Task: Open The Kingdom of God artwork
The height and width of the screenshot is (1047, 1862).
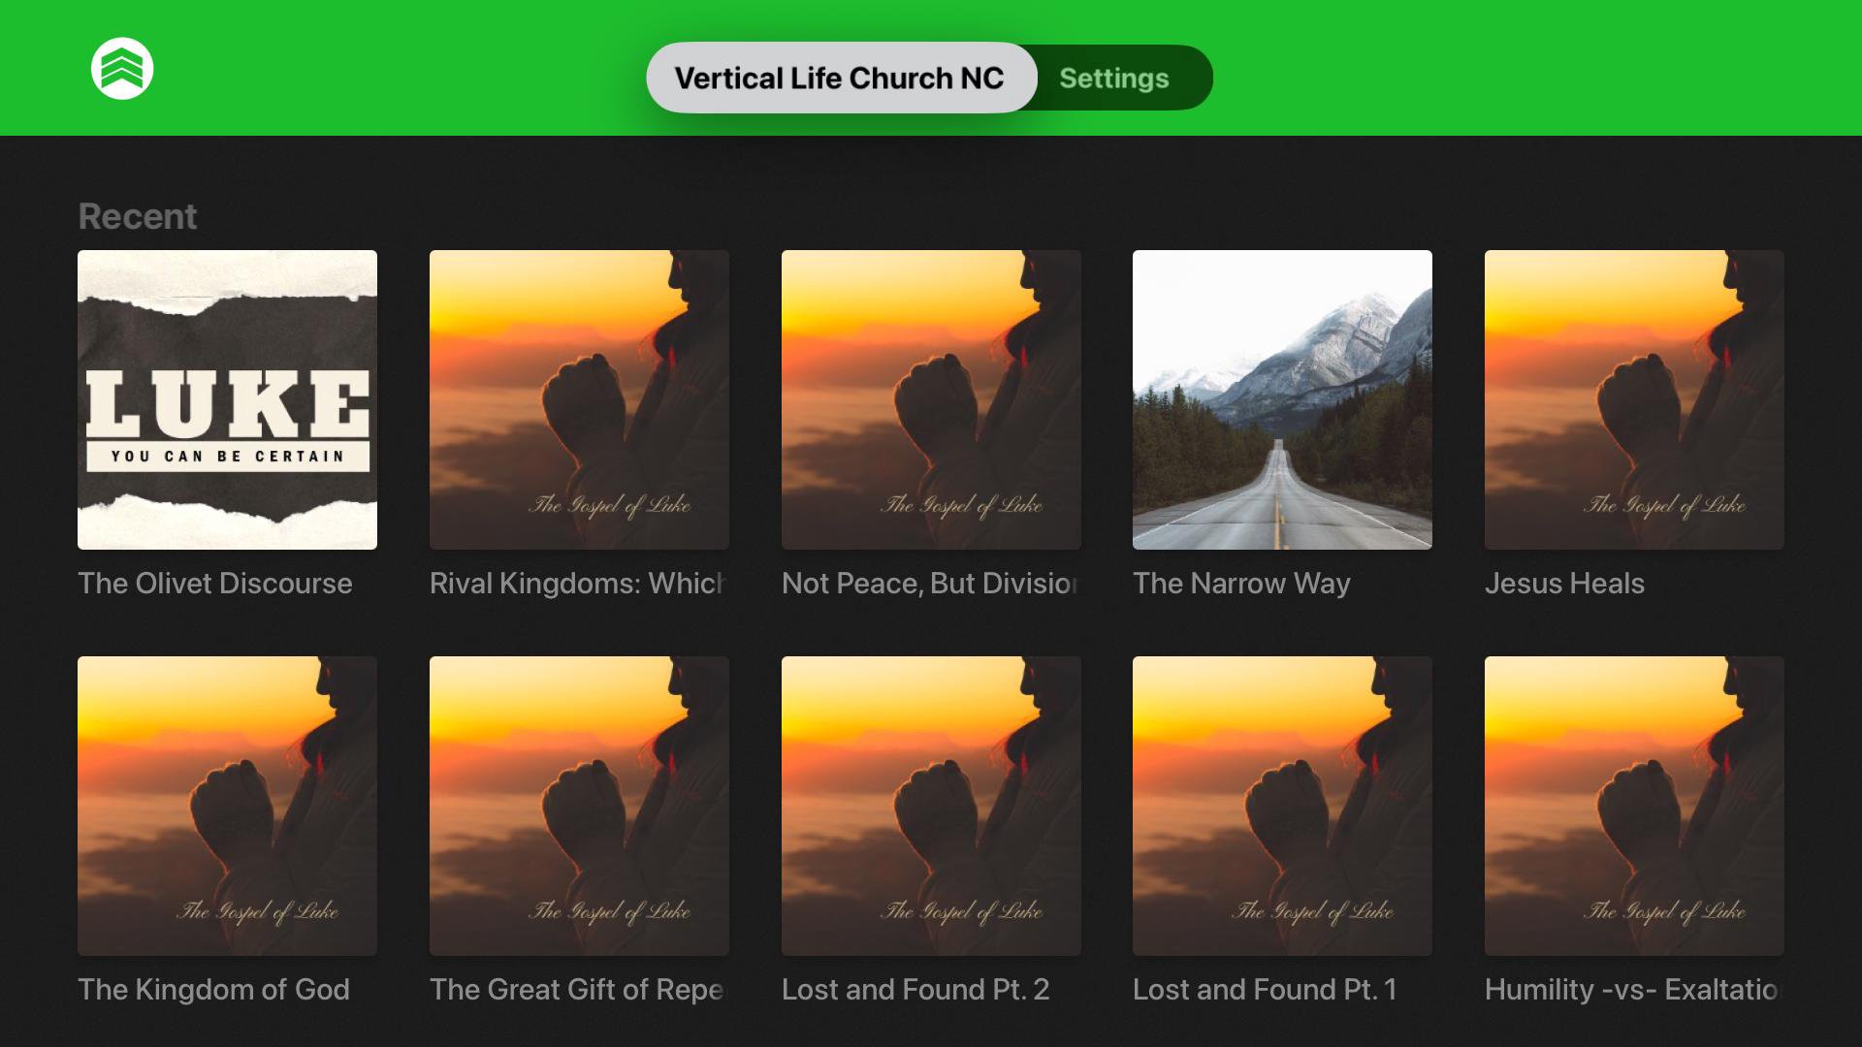Action: point(227,806)
